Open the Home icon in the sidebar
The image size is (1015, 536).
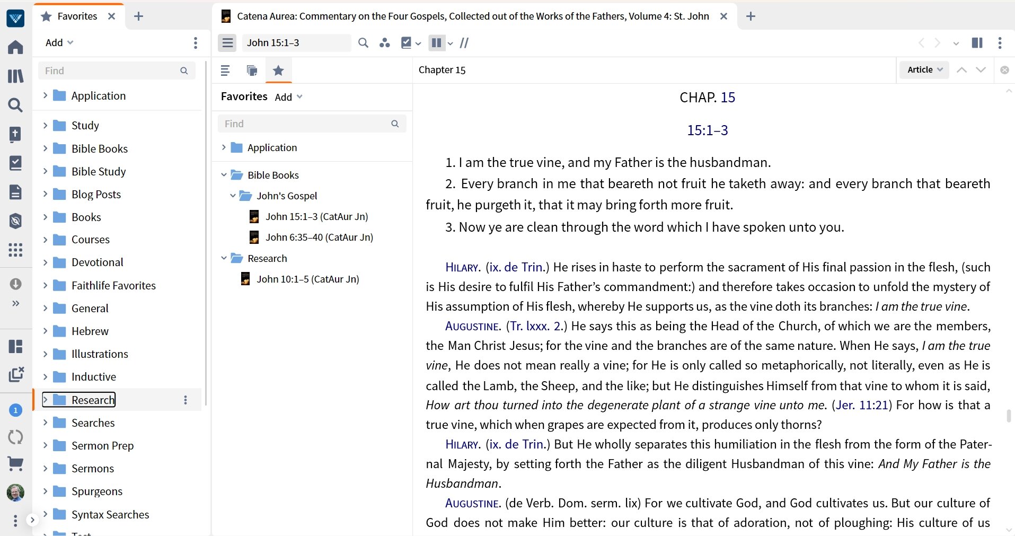coord(15,47)
